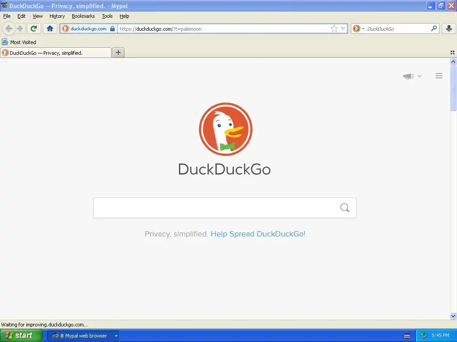
Task: Reload the current page
Action: (x=34, y=28)
